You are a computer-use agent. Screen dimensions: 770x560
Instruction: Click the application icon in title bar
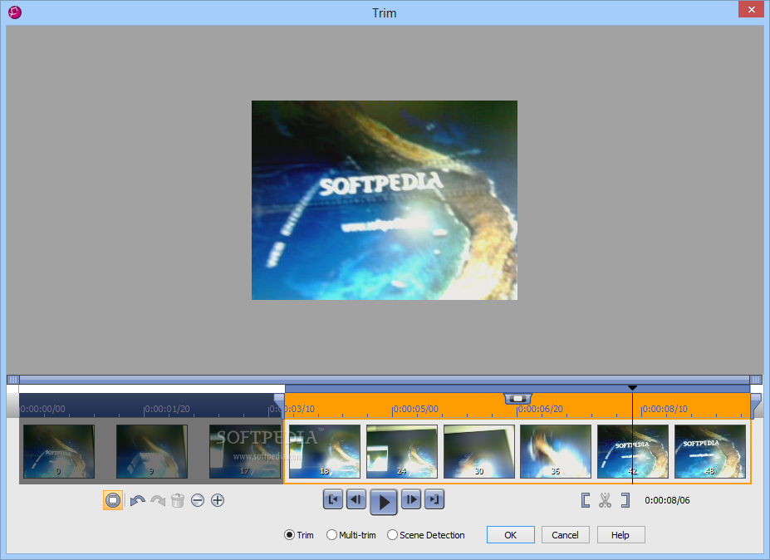(x=15, y=12)
